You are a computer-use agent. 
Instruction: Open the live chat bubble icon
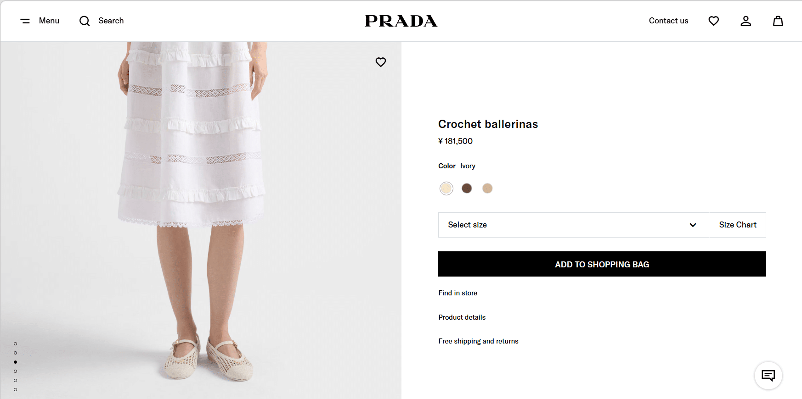[x=768, y=376]
